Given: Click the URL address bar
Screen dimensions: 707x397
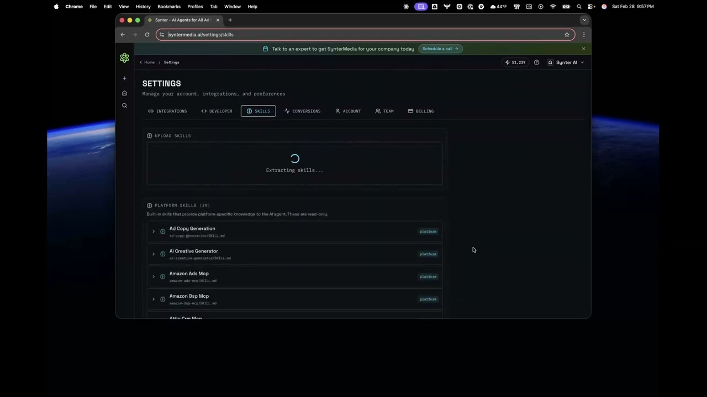Looking at the screenshot, I should coord(365,35).
